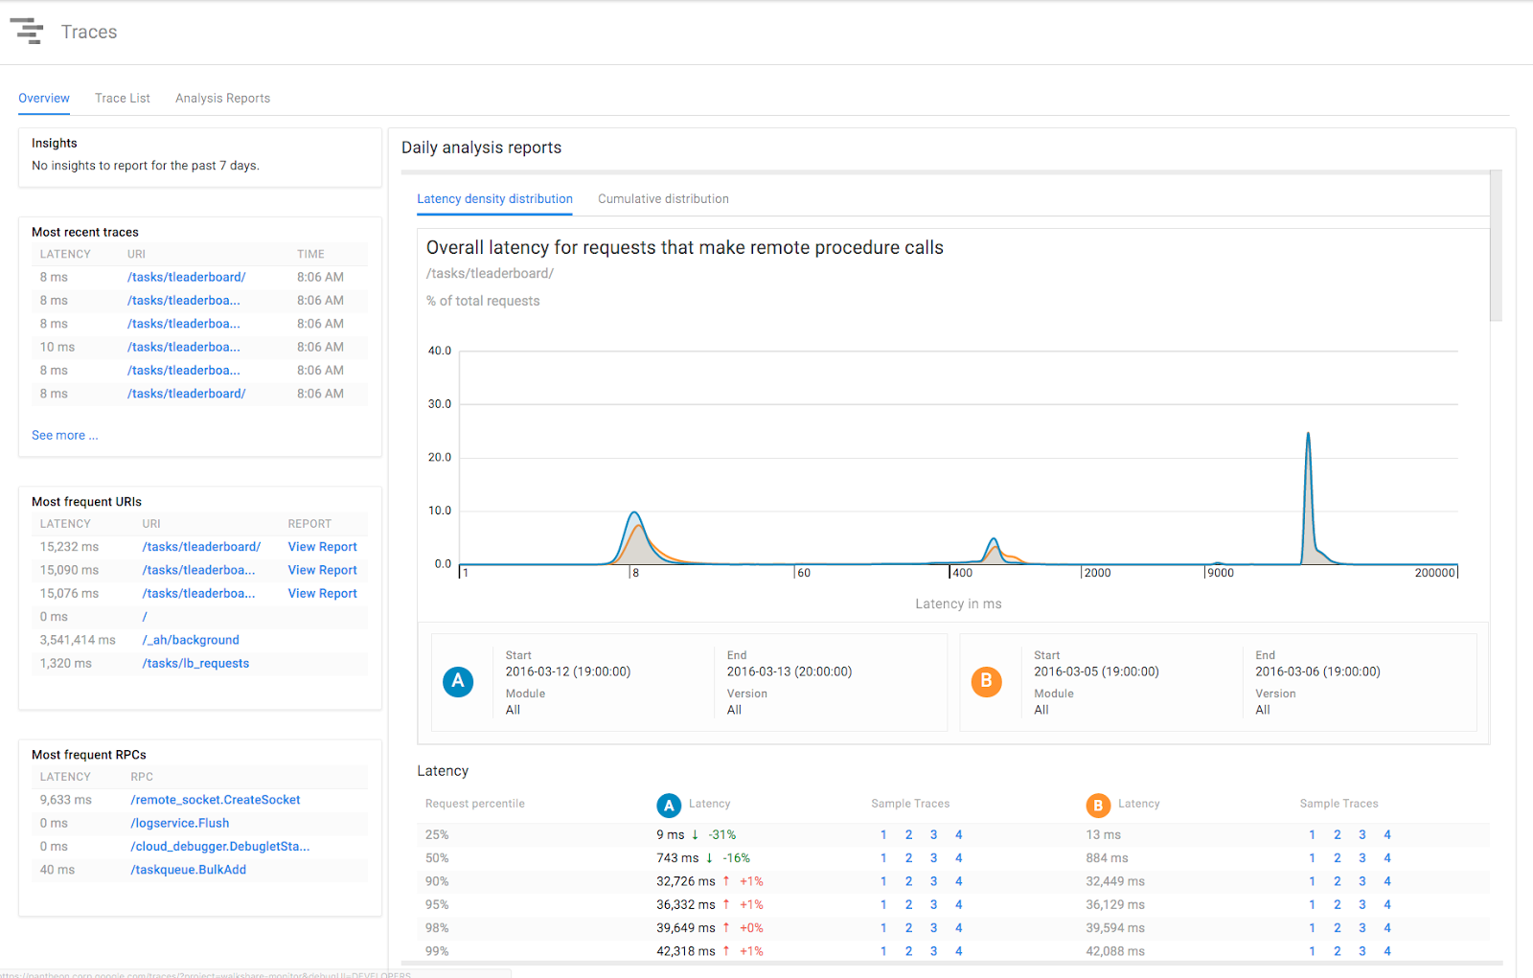Open /_ah/background URI link
Screen dimensions: 1533x978
tap(191, 640)
